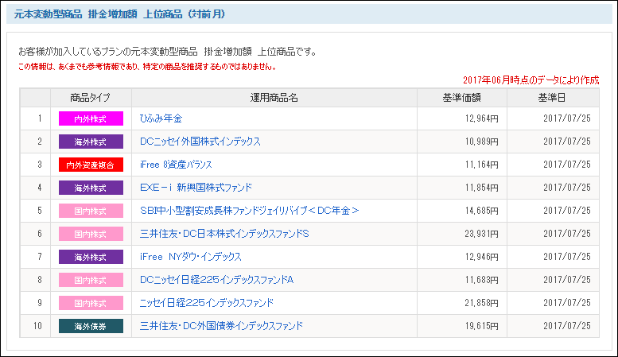618x357 pixels.
Task: Click the price 23,931円
Action: pos(482,234)
